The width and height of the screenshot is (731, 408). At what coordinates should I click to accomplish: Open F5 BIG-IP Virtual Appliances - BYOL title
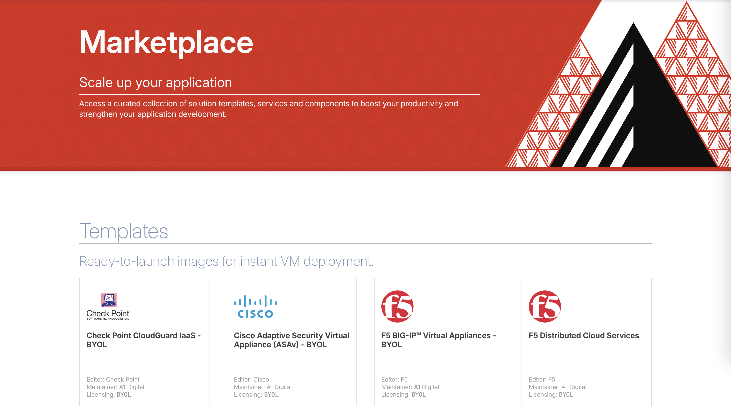point(438,340)
